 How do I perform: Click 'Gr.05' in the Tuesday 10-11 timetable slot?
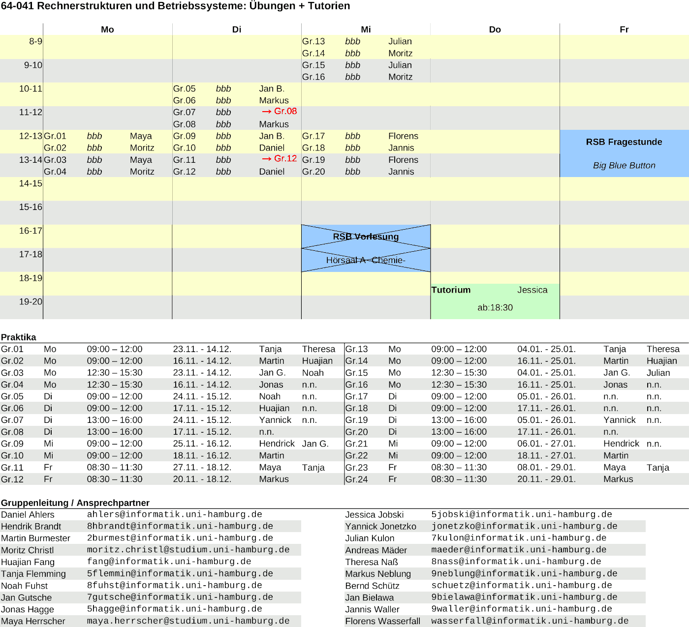point(184,89)
